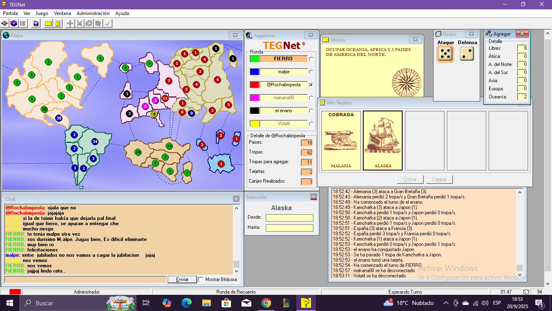The height and width of the screenshot is (311, 552).
Task: Click the yellow country cards toolbar icon
Action: pyautogui.click(x=58, y=23)
